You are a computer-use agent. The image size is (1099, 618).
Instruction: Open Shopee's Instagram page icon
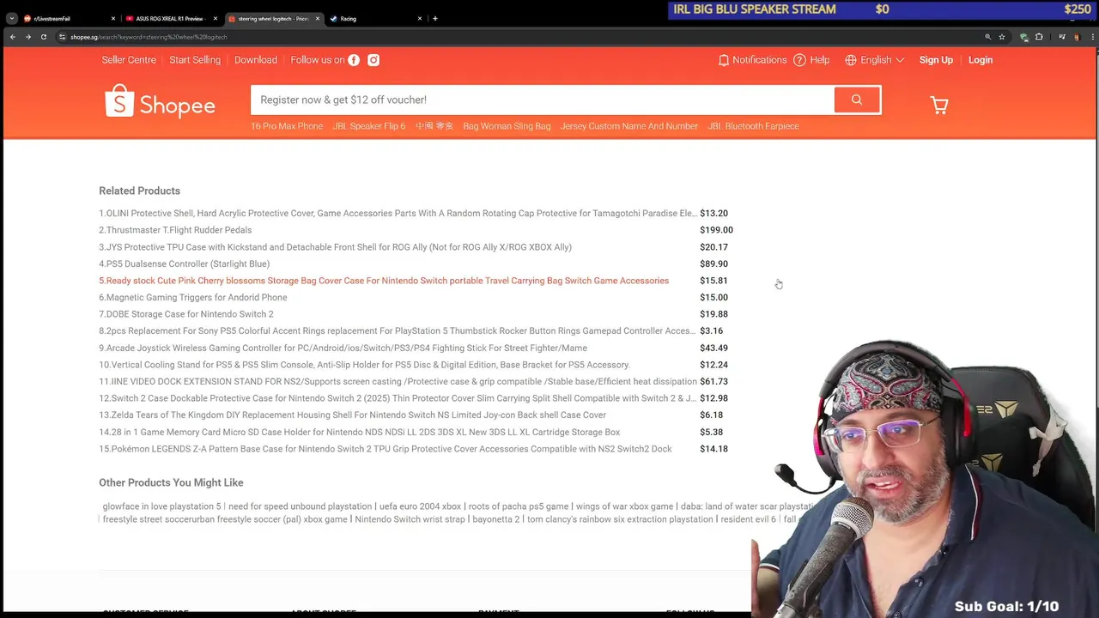click(373, 60)
